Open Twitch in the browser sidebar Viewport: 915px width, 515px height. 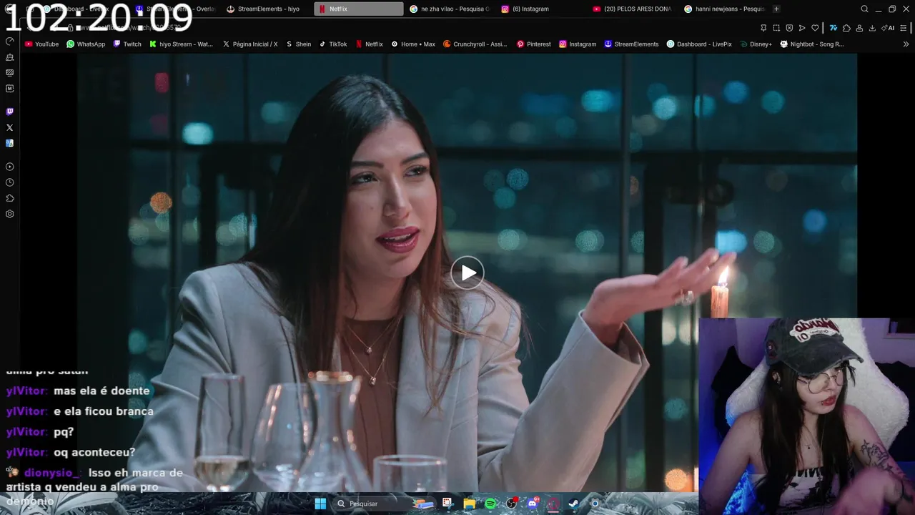click(x=9, y=112)
